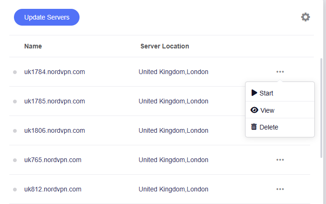Click the Server Location column header
The height and width of the screenshot is (204, 326).
pos(165,46)
